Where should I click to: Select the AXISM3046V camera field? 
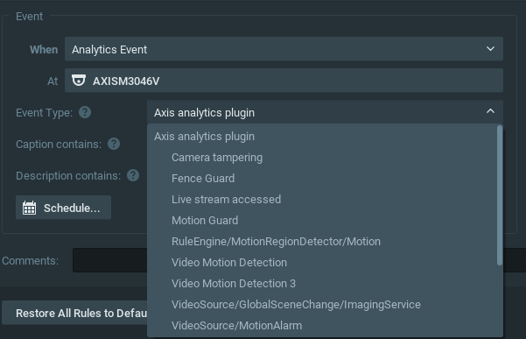tap(284, 81)
